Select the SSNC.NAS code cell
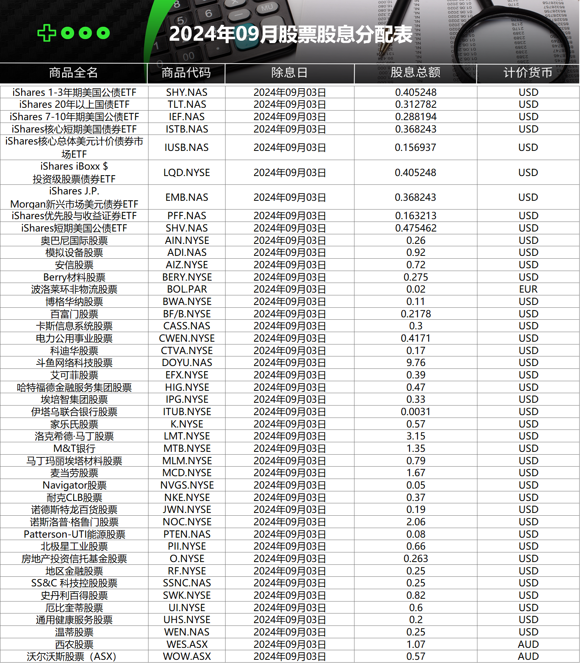 187,583
